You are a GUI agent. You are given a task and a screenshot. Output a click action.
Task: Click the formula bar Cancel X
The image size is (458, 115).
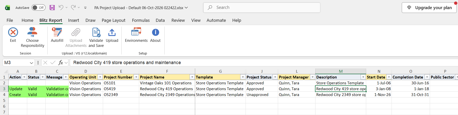[45, 63]
